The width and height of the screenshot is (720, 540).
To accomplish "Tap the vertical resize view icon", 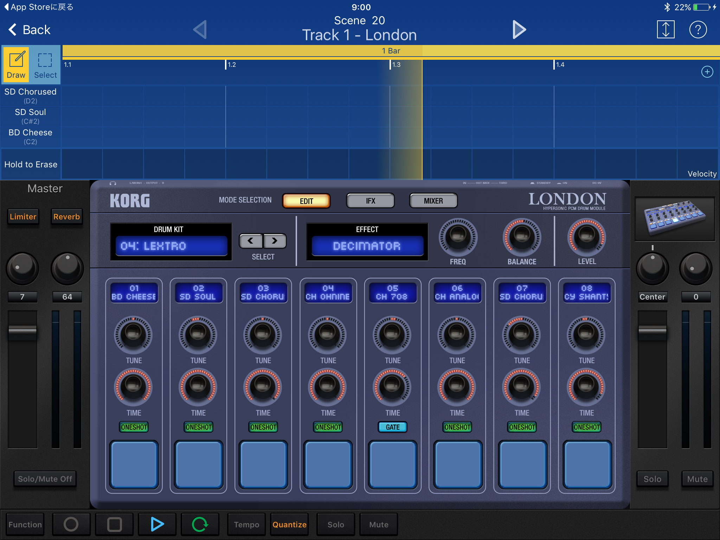I will 666,30.
